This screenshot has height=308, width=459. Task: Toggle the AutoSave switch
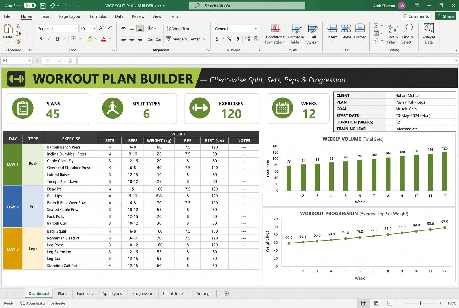click(x=30, y=5)
